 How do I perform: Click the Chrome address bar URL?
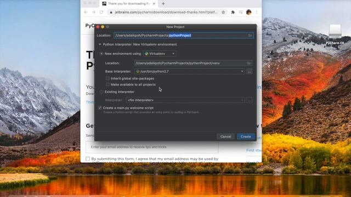pos(166,12)
